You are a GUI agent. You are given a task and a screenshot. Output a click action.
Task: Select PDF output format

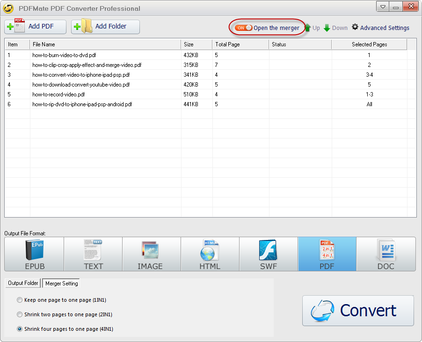327,254
